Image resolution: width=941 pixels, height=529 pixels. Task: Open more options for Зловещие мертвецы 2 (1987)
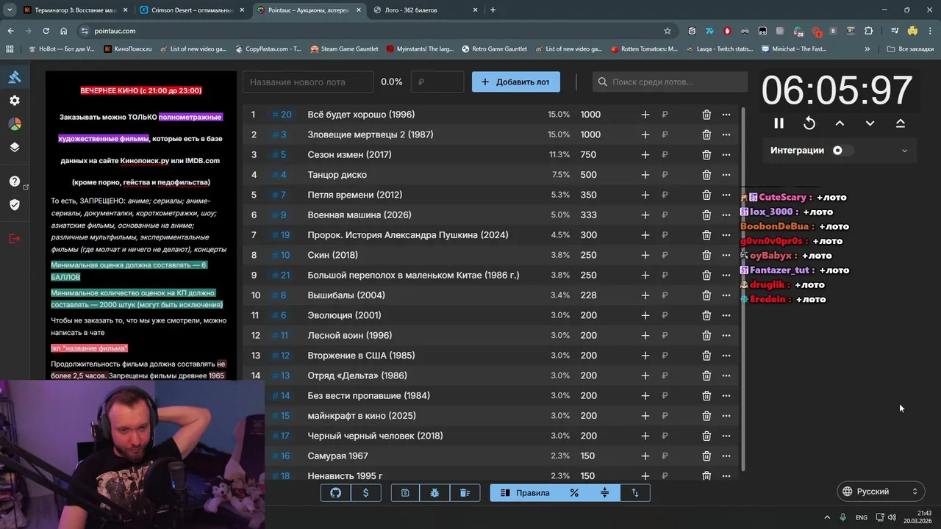tap(726, 135)
